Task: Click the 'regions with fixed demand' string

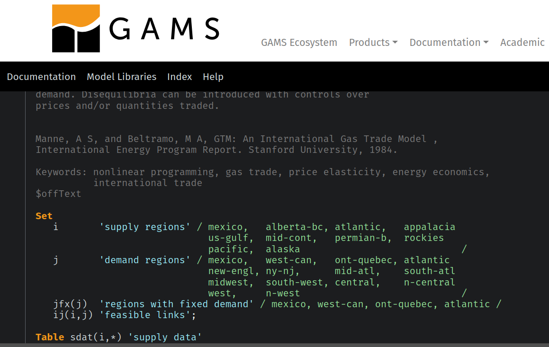Action: tap(177, 304)
